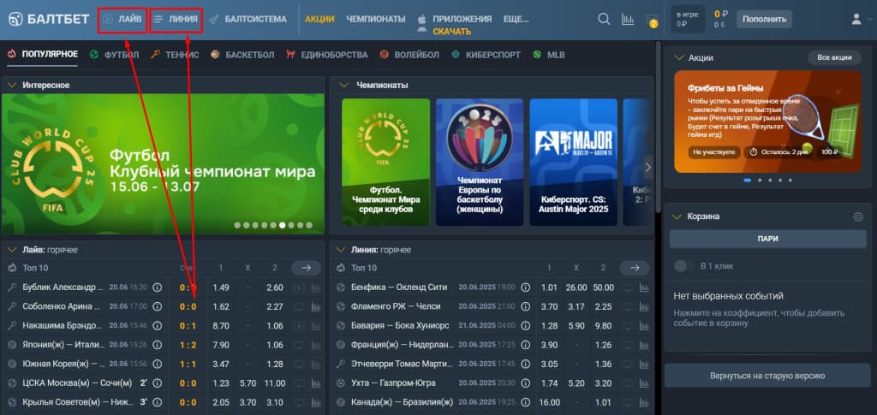Screen dimensions: 877x415
Task: Open the ЛАЙВ section
Action: [x=122, y=19]
